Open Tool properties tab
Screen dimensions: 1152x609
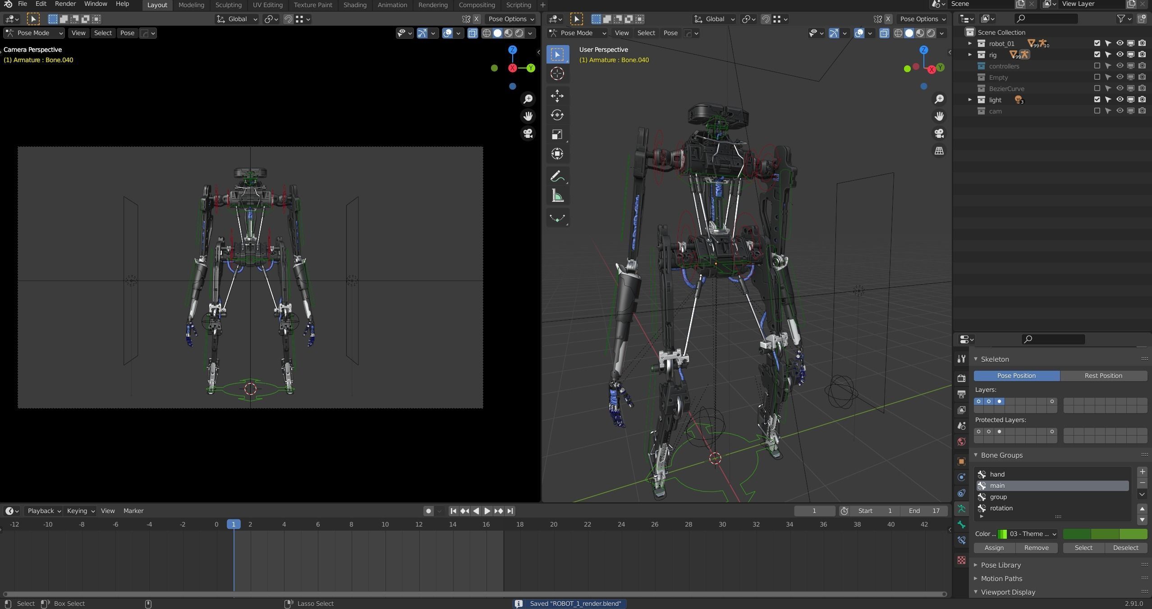(961, 359)
